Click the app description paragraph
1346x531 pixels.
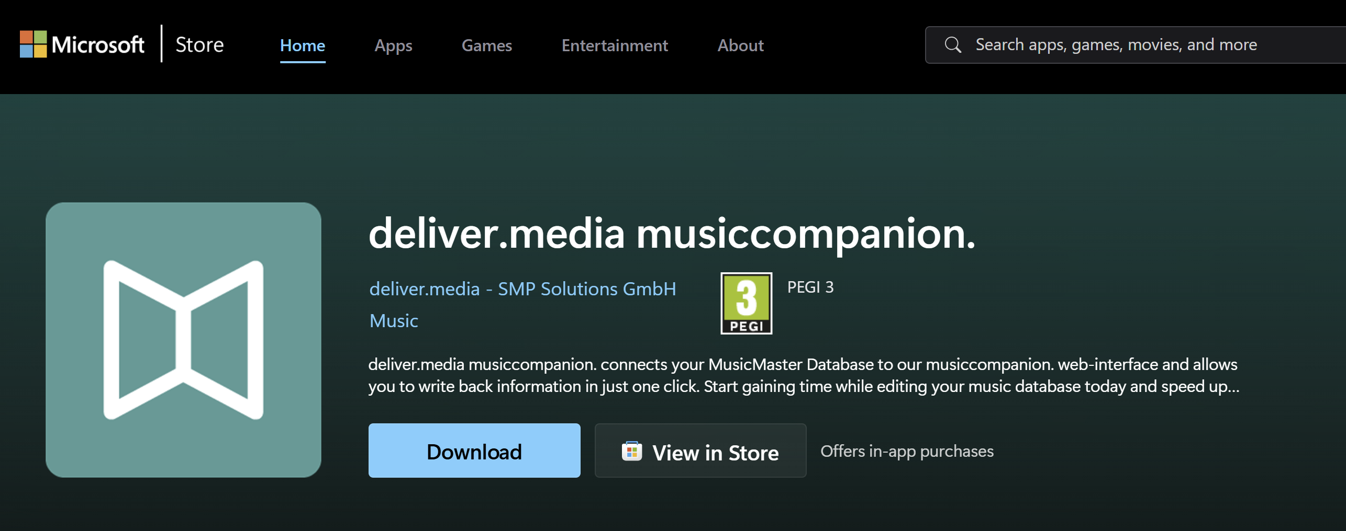[804, 375]
